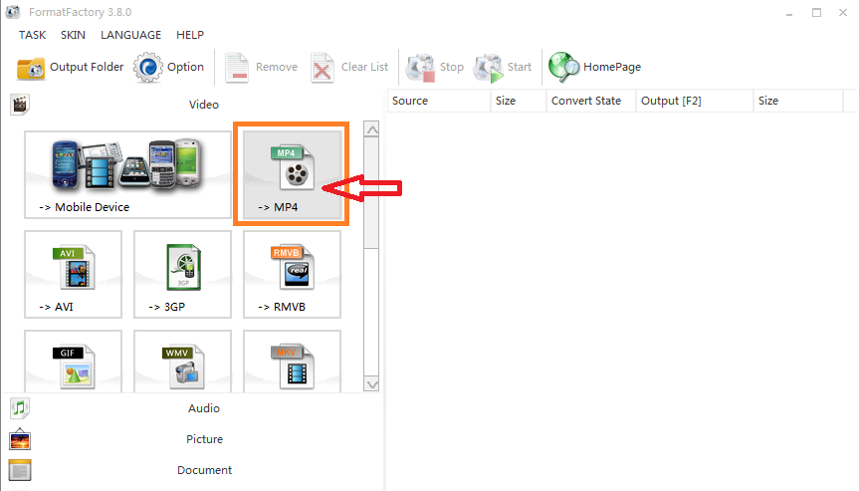
Task: Select the AVI conversion tile
Action: click(x=73, y=274)
